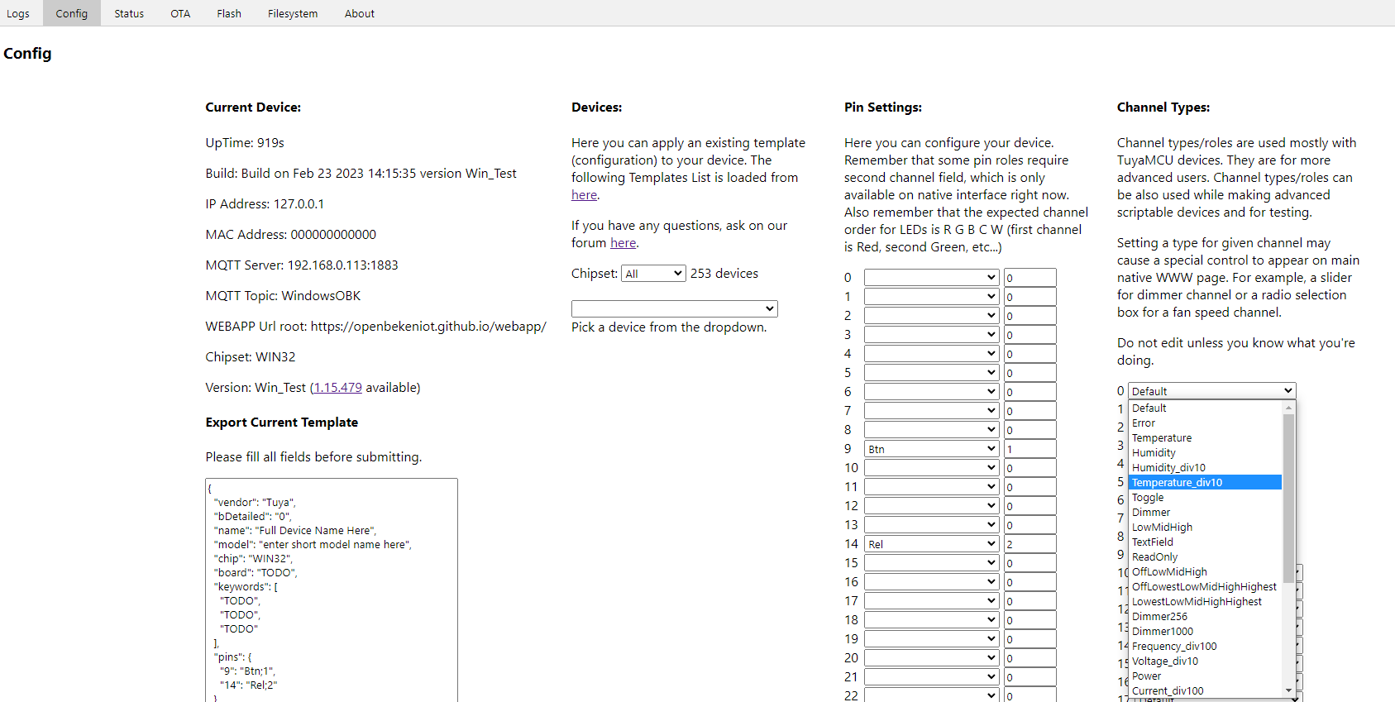Choose 'Error' channel type option

click(1206, 423)
